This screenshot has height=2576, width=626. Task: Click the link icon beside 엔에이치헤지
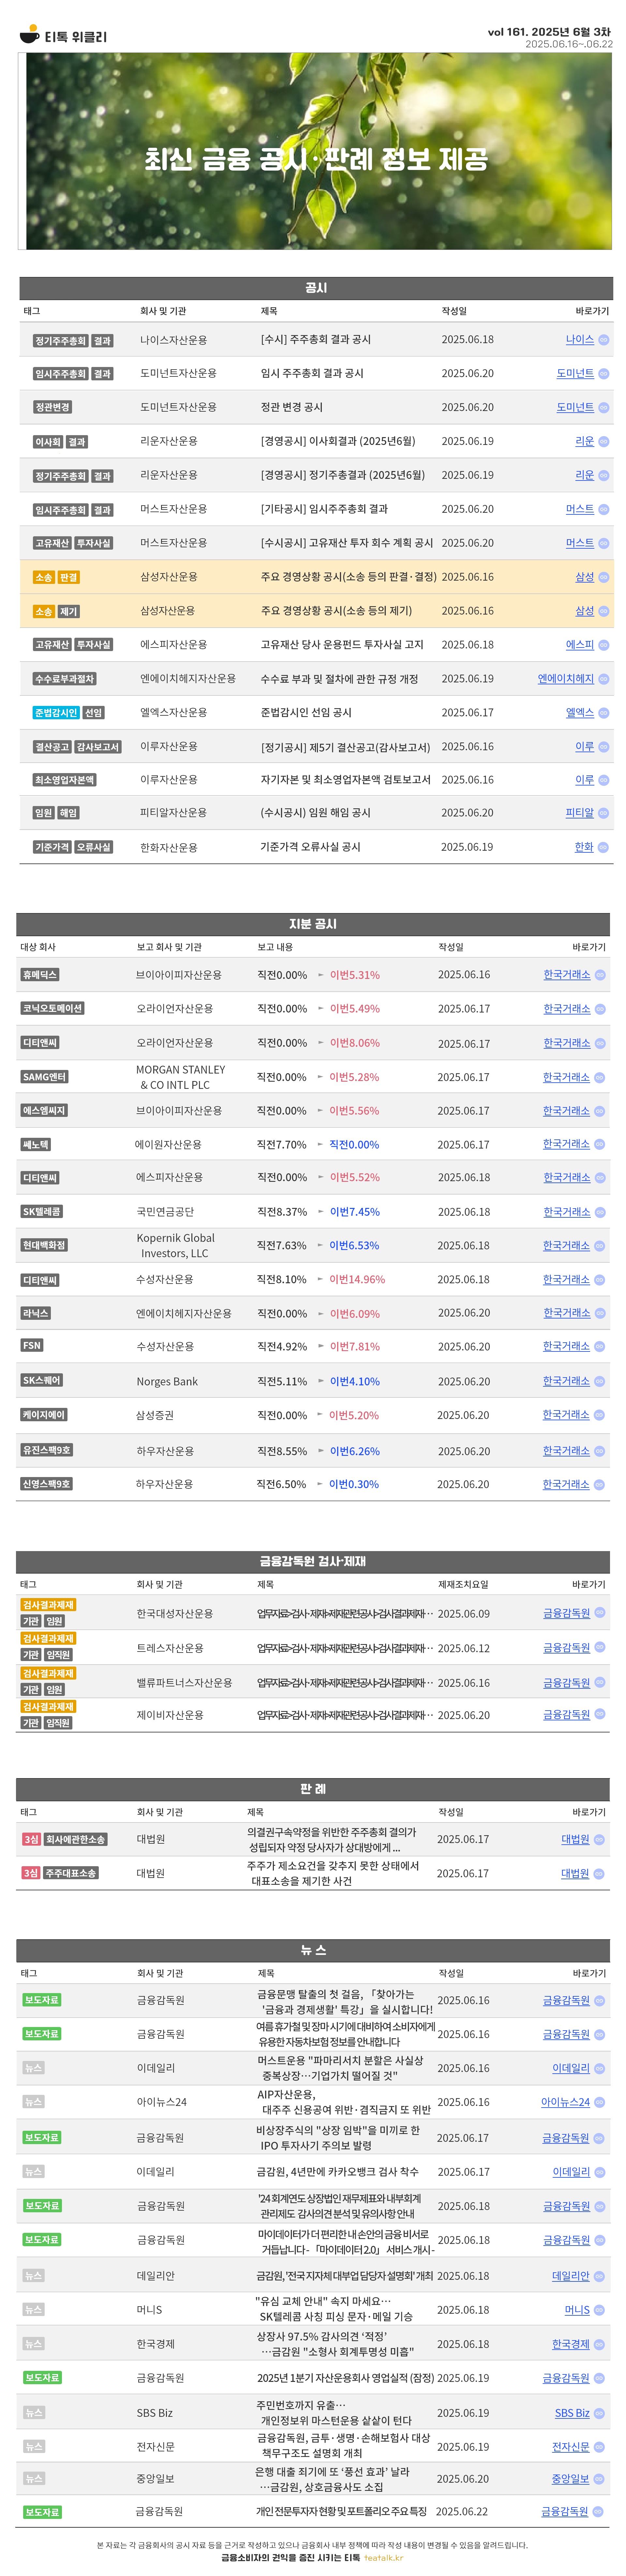tap(604, 679)
